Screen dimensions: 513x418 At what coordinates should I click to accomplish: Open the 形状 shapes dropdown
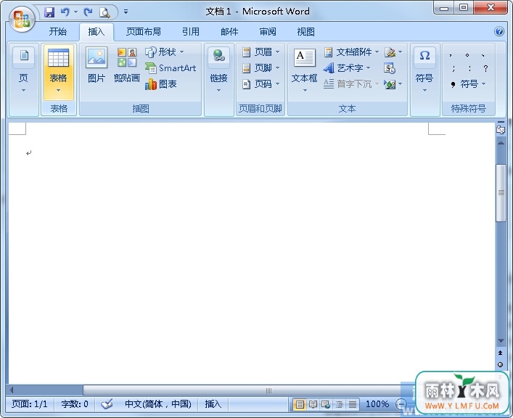(165, 52)
